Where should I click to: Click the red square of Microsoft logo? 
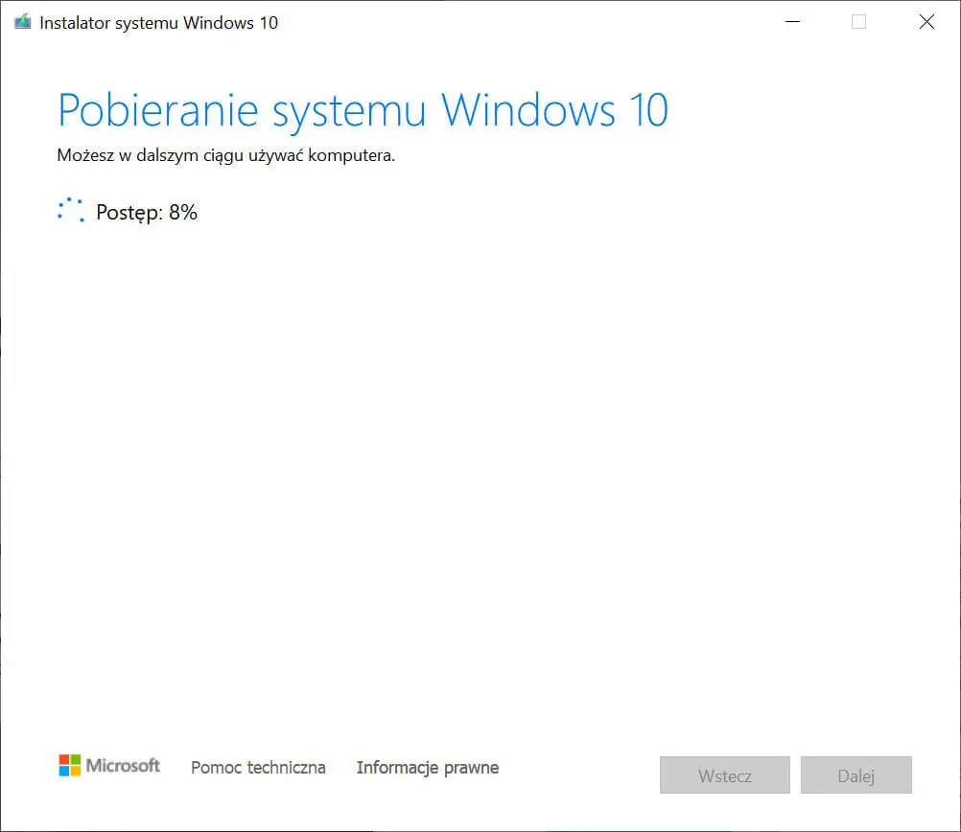tap(64, 759)
